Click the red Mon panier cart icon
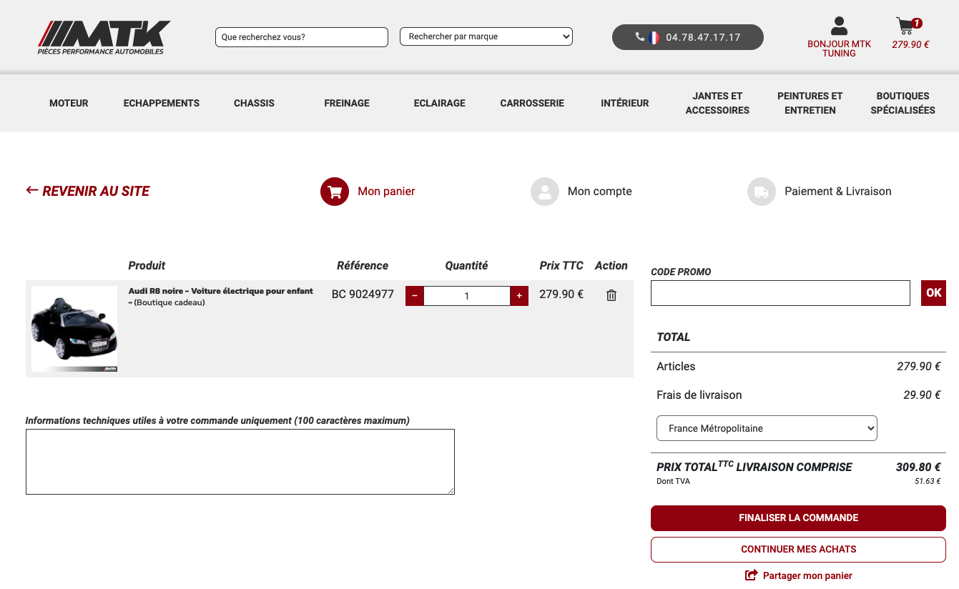The height and width of the screenshot is (589, 959). pos(335,192)
